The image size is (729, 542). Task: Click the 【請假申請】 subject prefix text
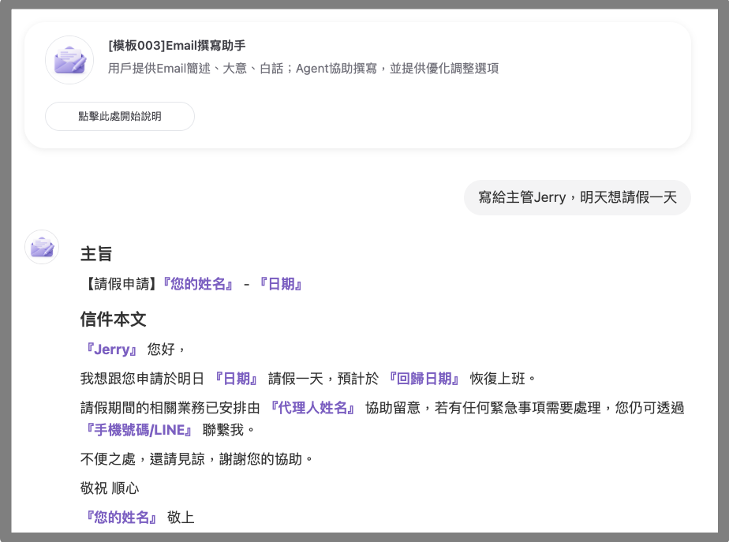click(120, 285)
